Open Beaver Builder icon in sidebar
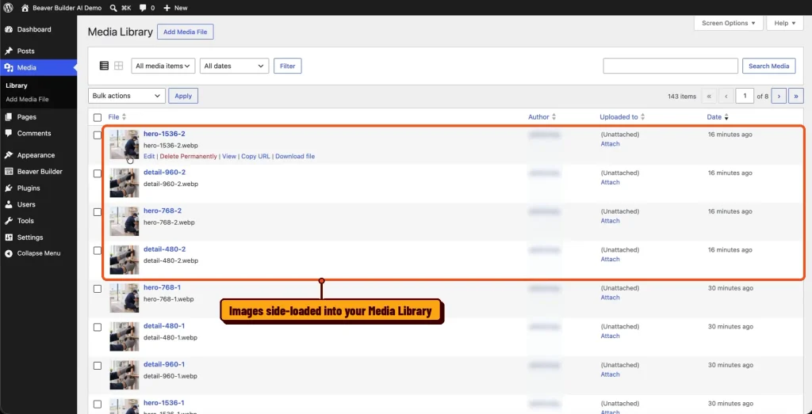 (x=9, y=172)
